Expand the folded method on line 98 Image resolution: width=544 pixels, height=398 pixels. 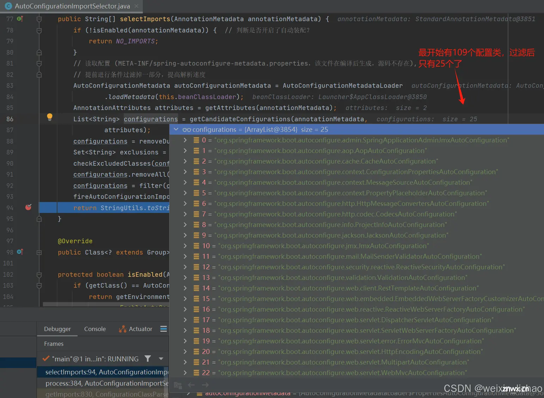pyautogui.click(x=39, y=252)
